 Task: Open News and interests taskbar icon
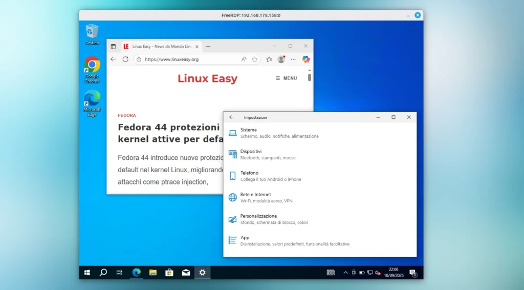point(331,273)
